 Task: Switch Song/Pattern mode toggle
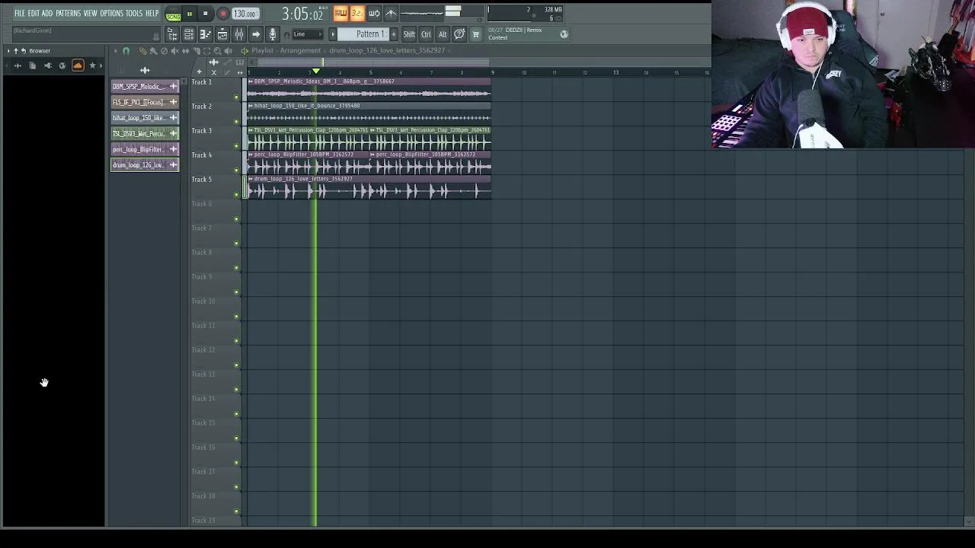tap(173, 14)
